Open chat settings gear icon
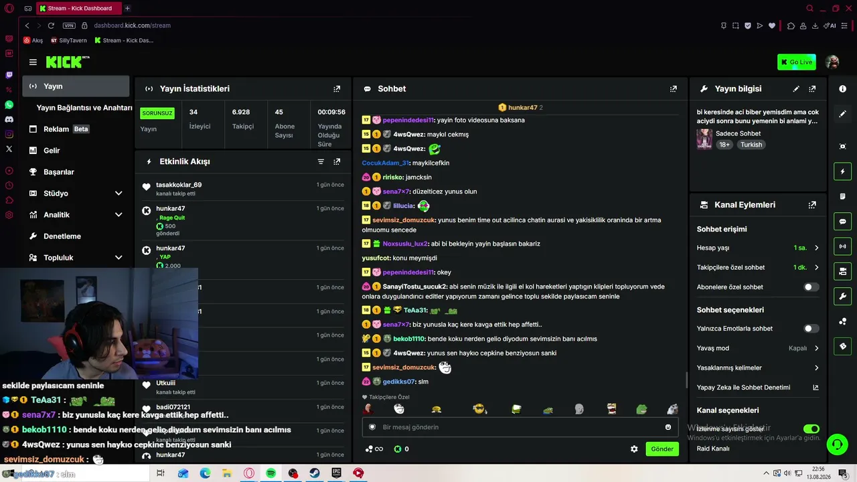857x482 pixels. [634, 449]
